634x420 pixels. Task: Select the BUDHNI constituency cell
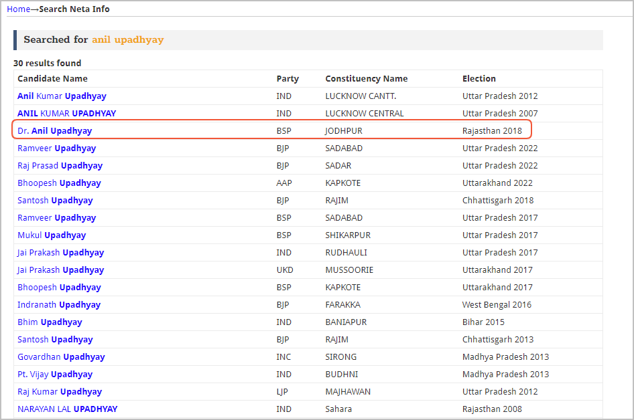click(x=342, y=374)
